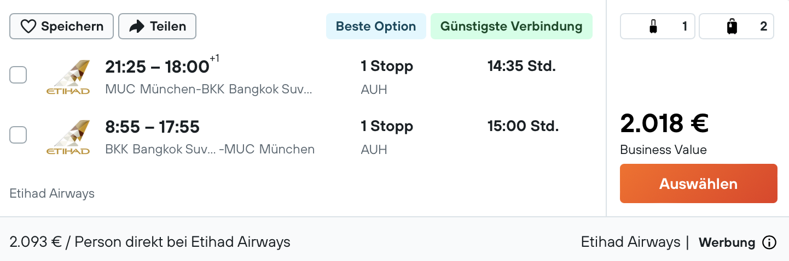Click the share arrow icon on Teilen

(x=136, y=26)
